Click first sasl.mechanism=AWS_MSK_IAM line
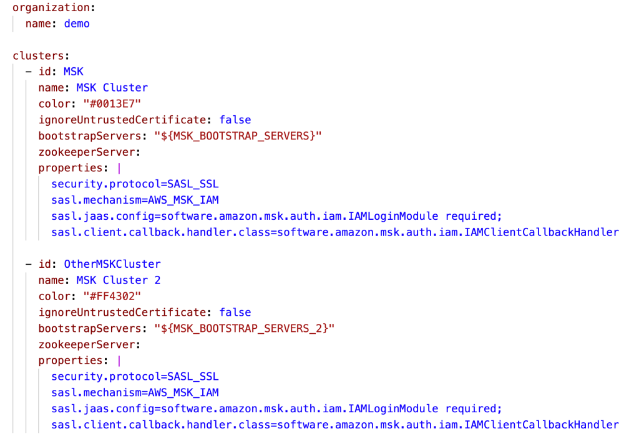639x444 pixels. point(135,200)
